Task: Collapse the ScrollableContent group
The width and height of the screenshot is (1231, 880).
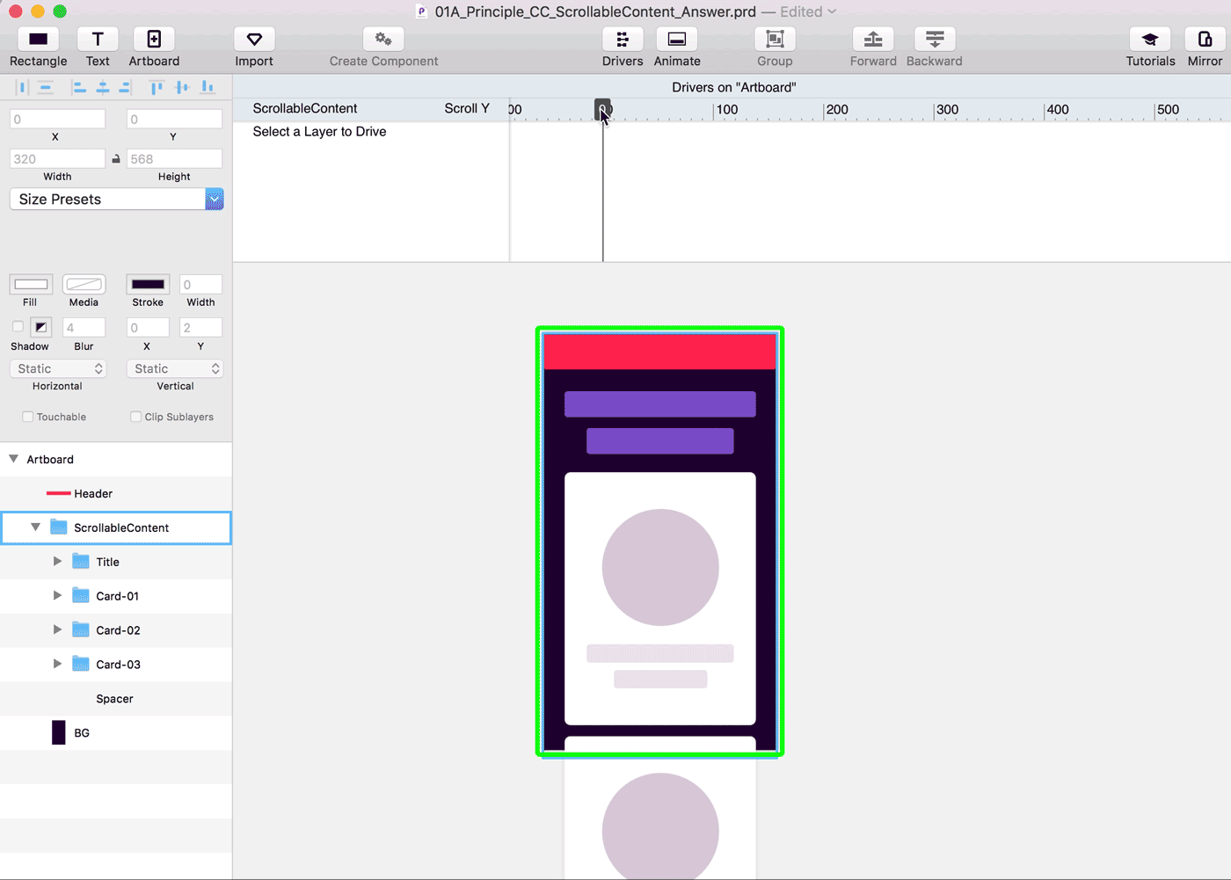Action: tap(36, 527)
